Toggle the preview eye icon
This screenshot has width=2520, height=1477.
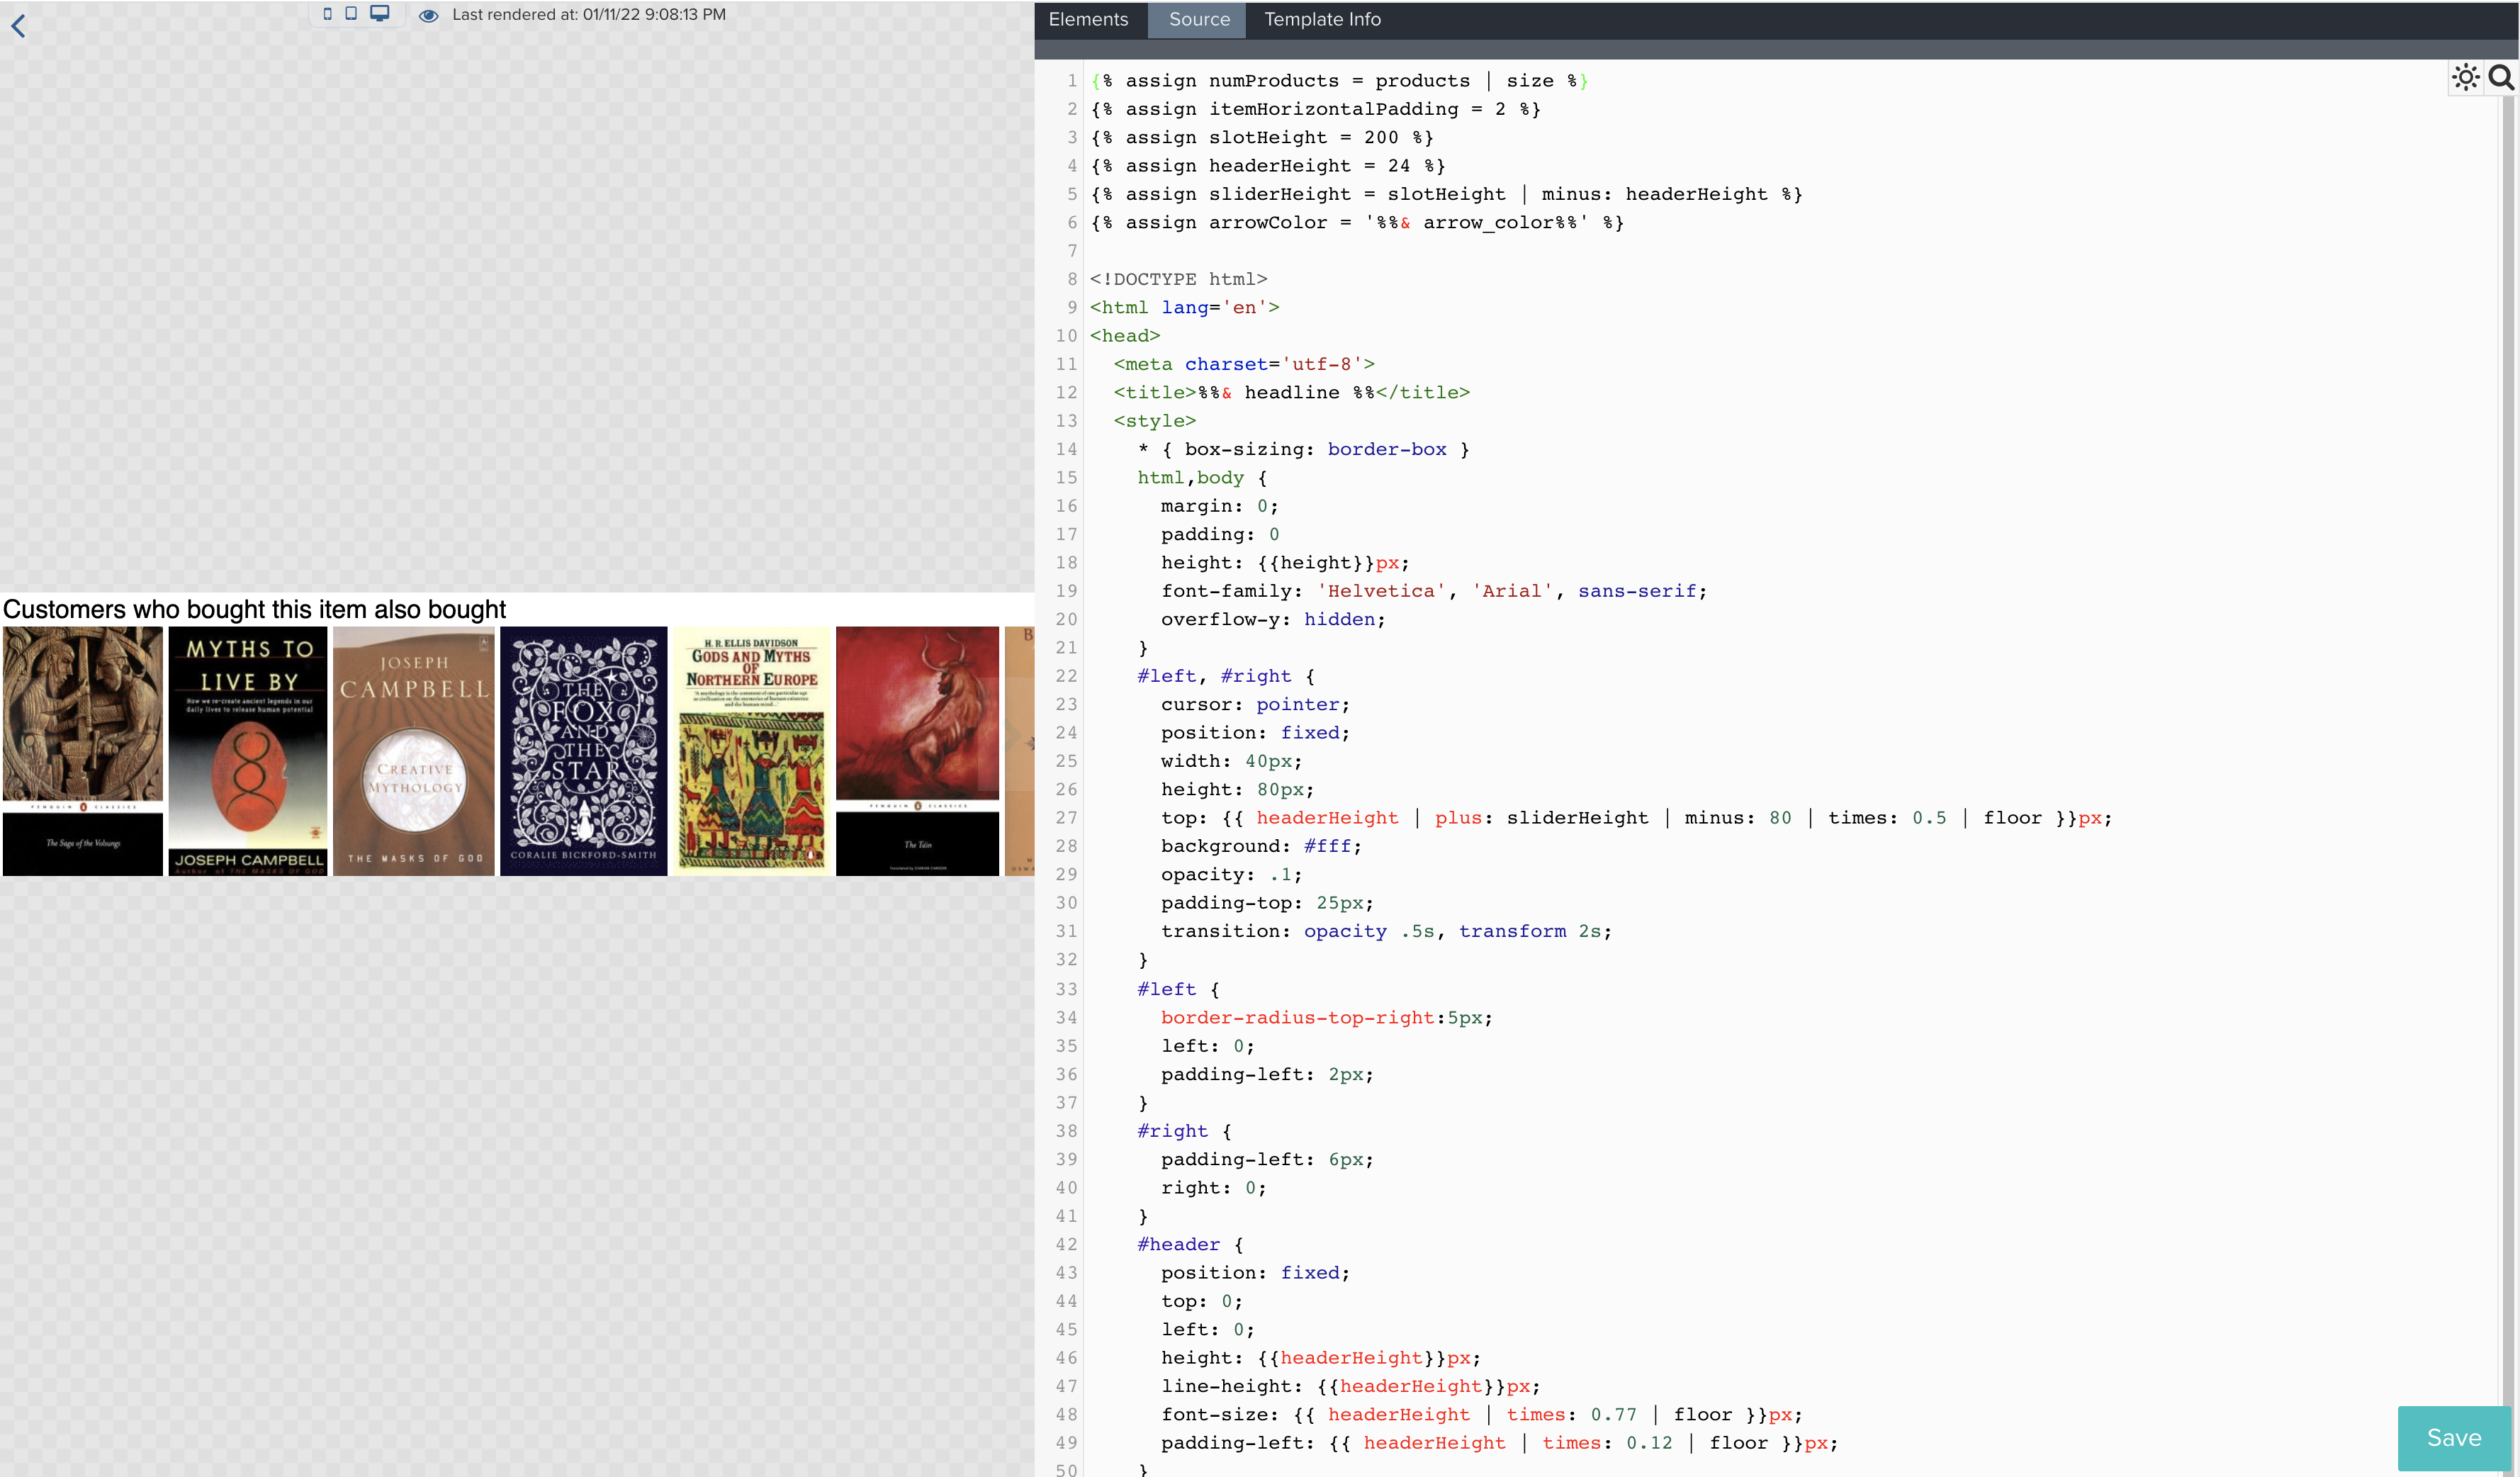[428, 15]
